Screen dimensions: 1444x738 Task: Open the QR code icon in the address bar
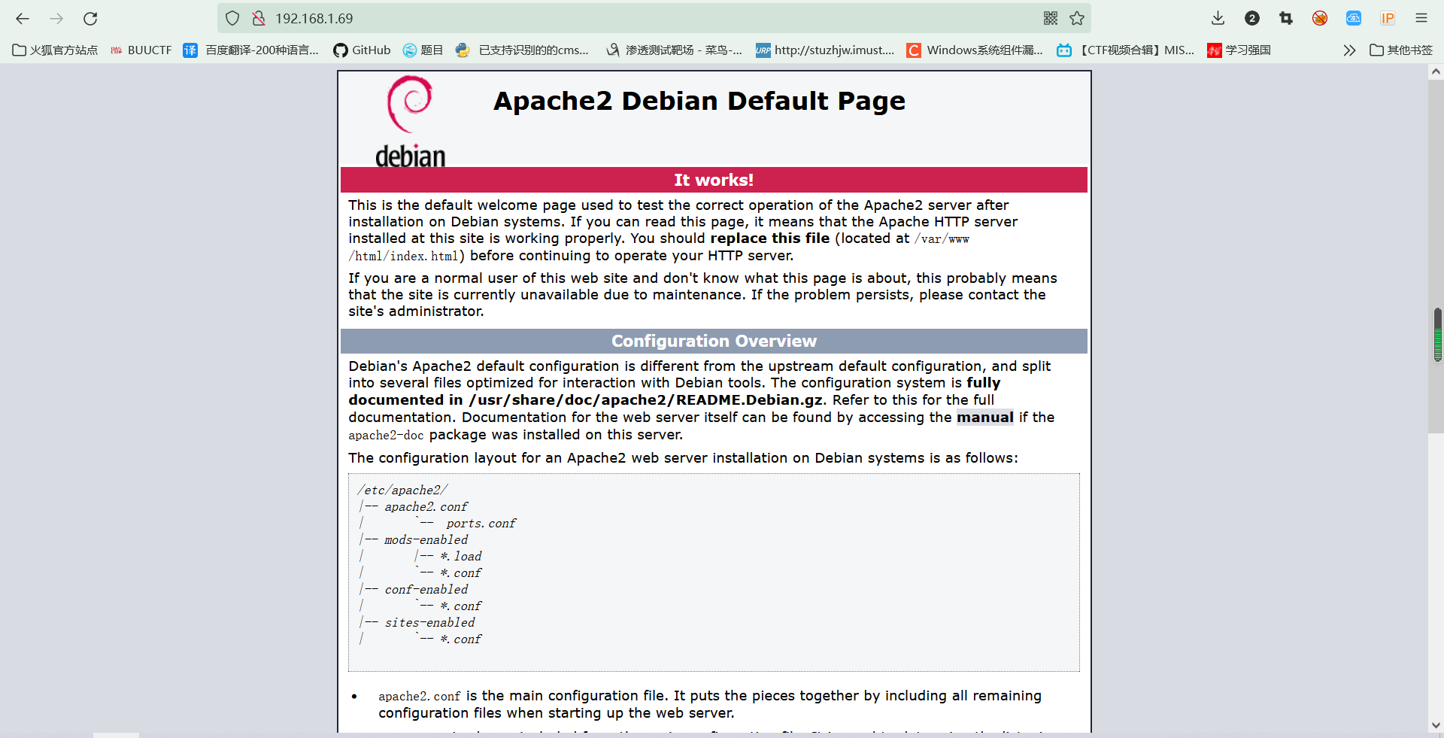(x=1051, y=18)
